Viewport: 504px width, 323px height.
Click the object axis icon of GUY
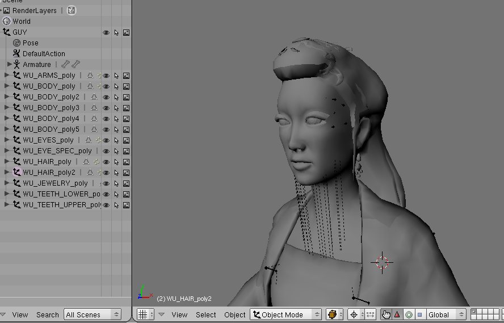6,32
